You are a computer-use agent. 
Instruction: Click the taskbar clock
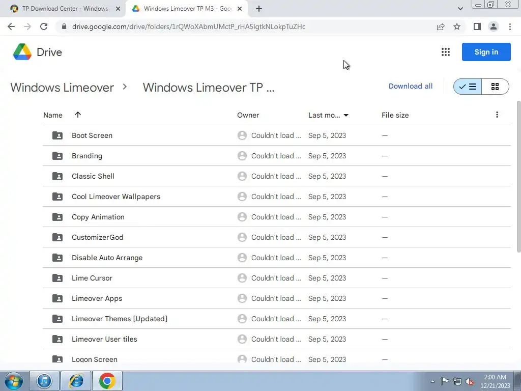click(495, 381)
